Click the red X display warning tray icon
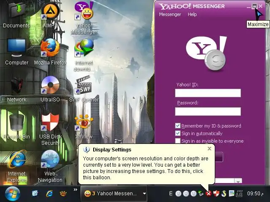Screen dimensions: 270x202 [x=208, y=194]
